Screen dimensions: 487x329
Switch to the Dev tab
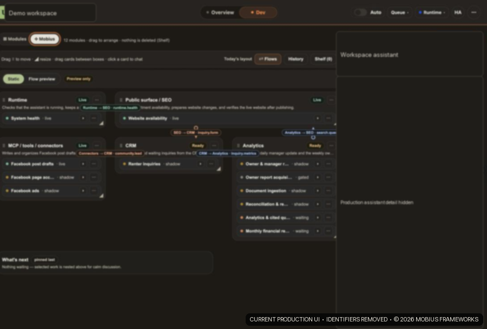tap(258, 13)
